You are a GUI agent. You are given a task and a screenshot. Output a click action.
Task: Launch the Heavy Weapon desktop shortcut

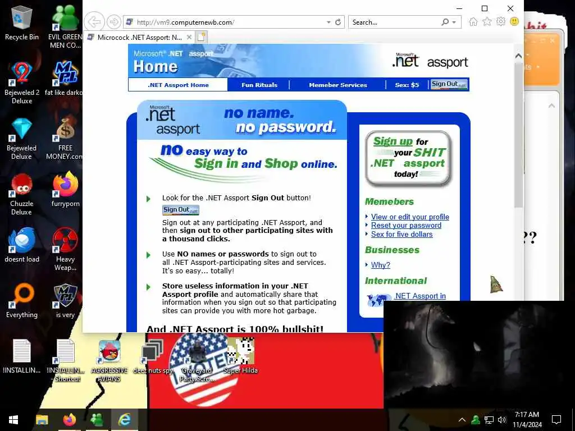tap(65, 249)
